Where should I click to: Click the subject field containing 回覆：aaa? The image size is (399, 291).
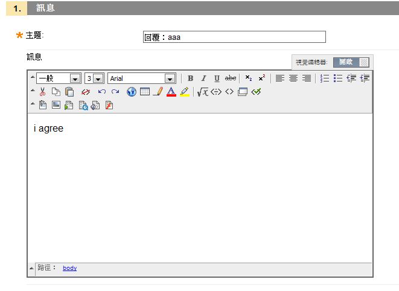click(x=234, y=37)
